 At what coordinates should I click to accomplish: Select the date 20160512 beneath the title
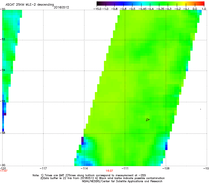(x=61, y=7)
